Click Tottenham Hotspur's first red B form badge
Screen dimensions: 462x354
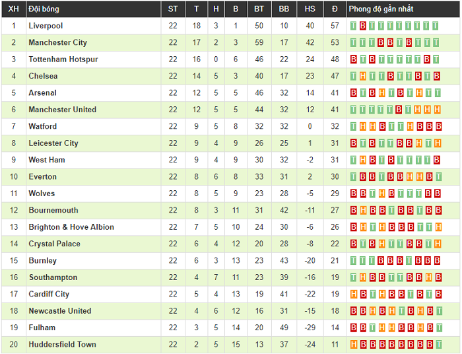coord(354,59)
